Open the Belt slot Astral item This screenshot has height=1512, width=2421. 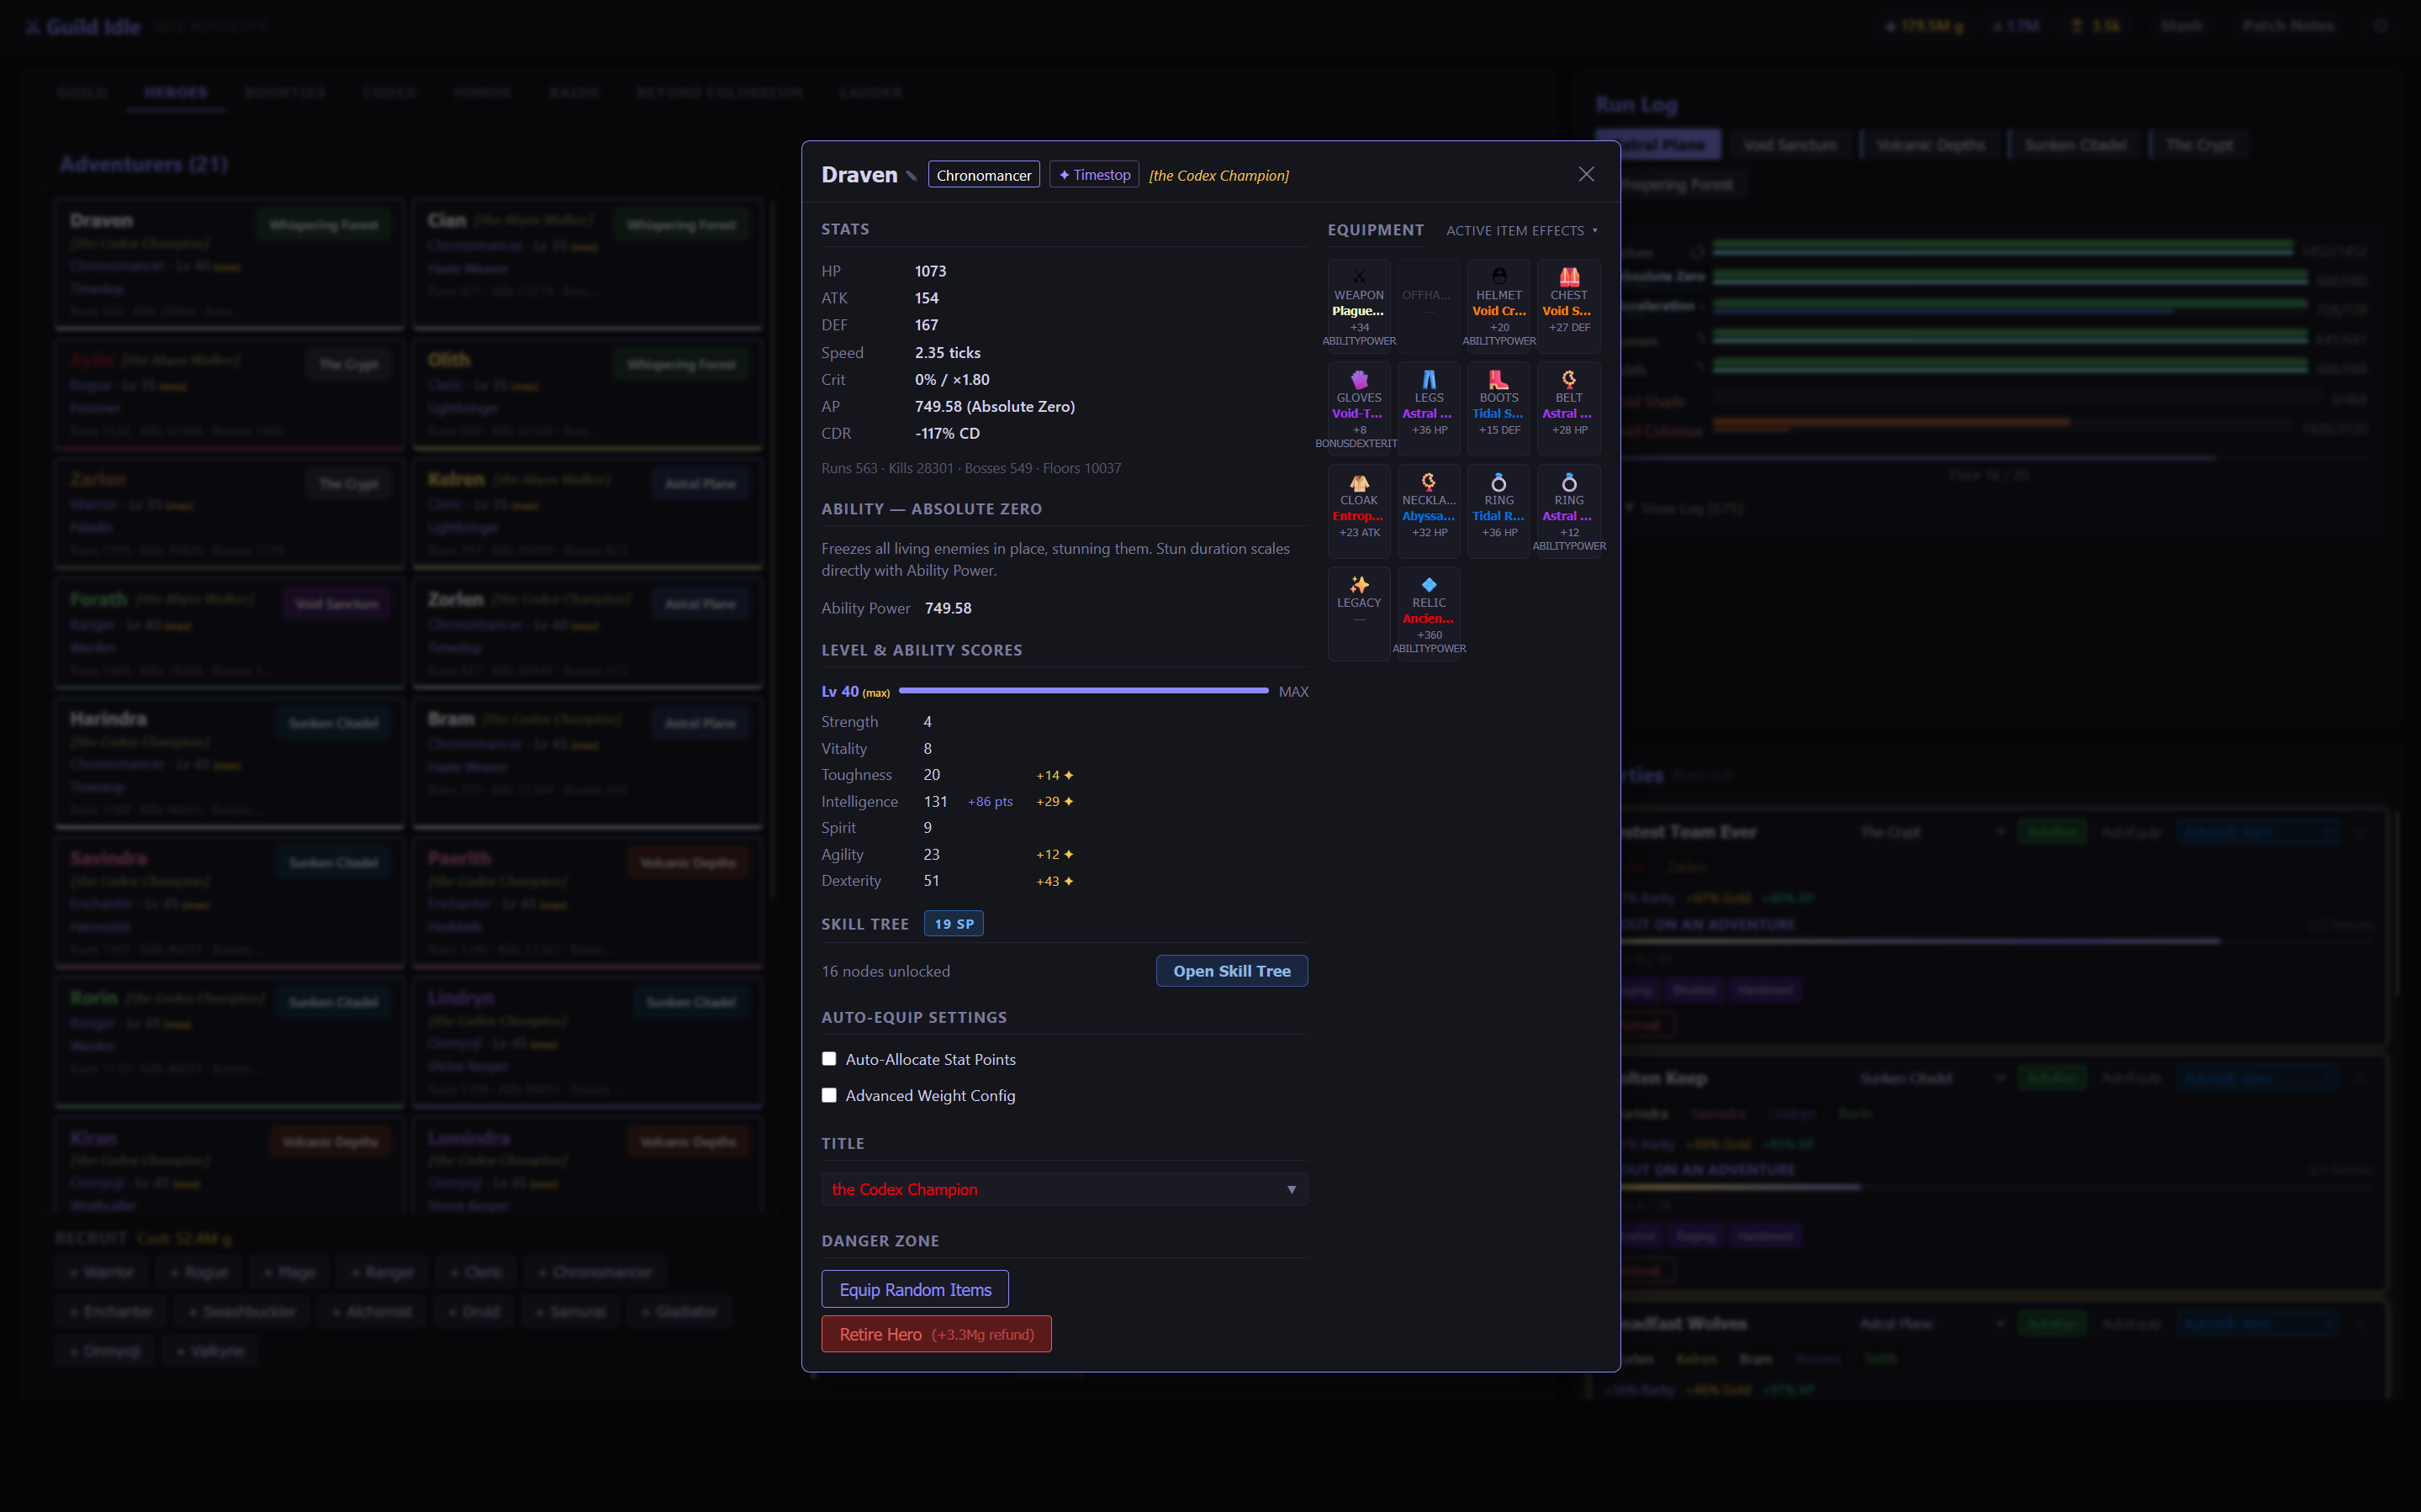(x=1568, y=409)
